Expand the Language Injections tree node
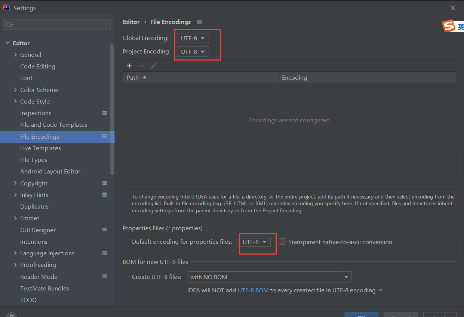The image size is (464, 317). [15, 253]
